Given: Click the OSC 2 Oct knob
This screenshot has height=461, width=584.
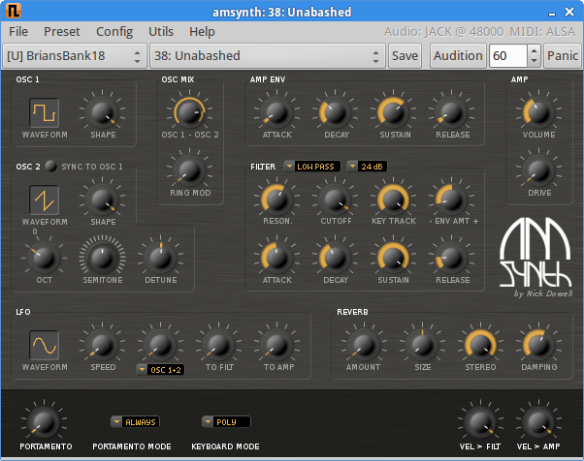Looking at the screenshot, I should [44, 258].
